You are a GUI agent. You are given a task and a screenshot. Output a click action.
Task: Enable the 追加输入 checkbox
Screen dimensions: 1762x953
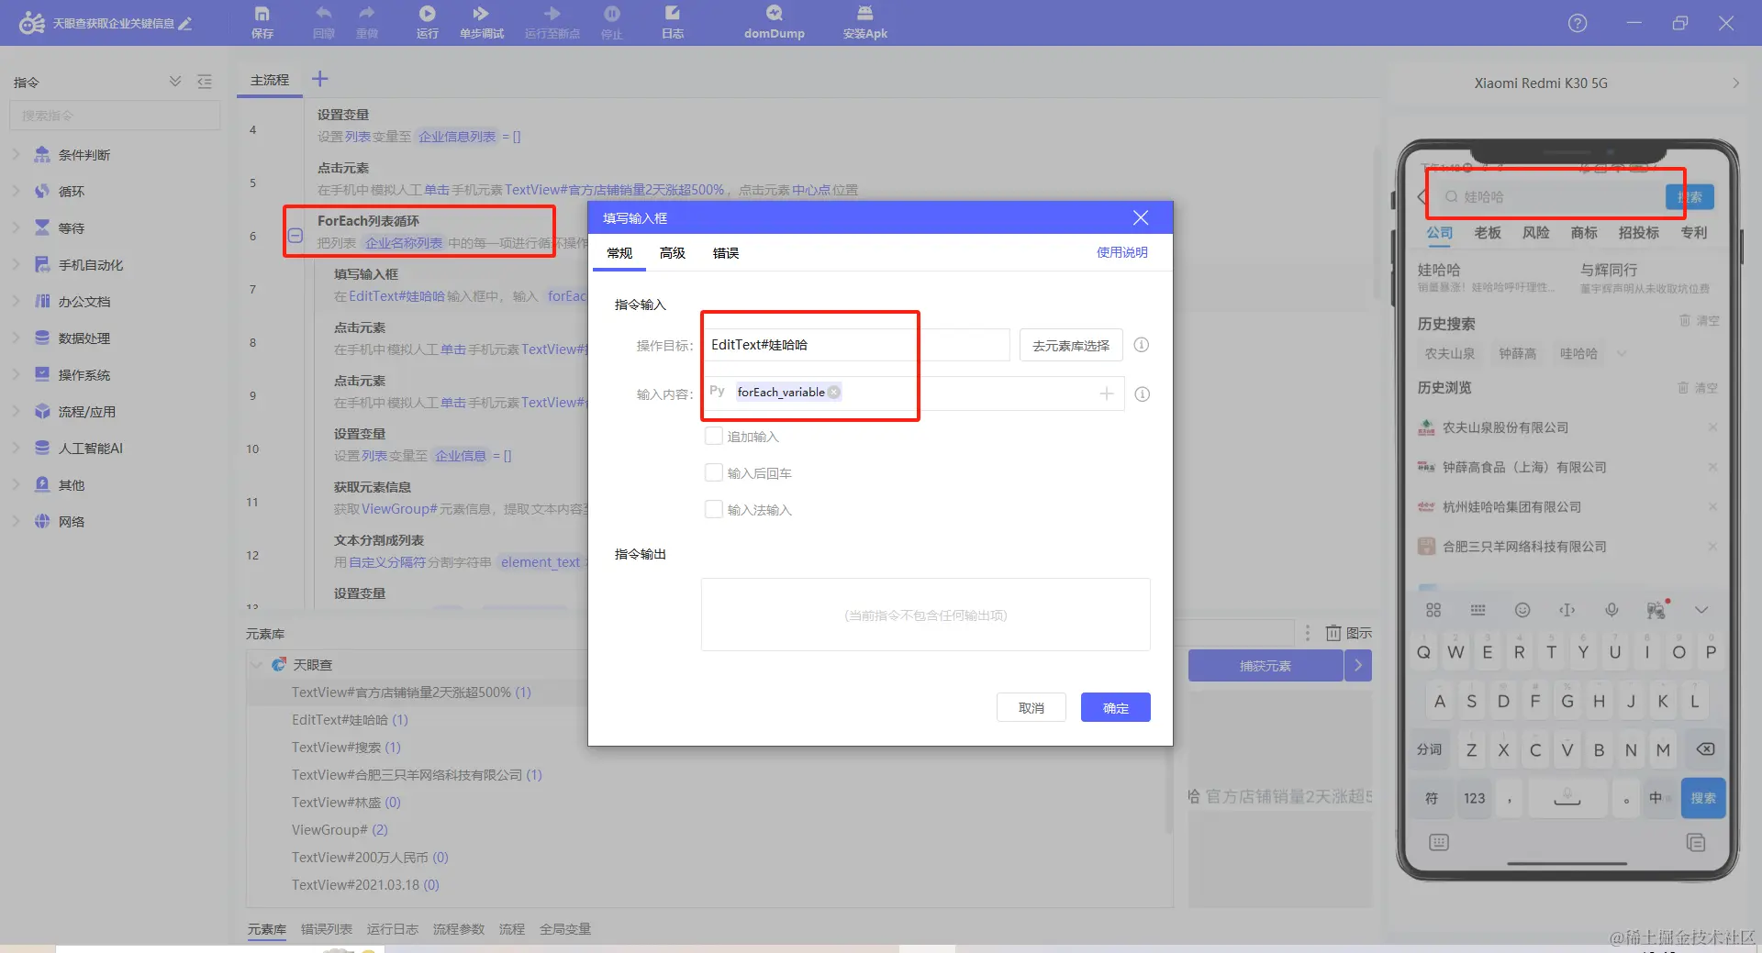pos(713,436)
